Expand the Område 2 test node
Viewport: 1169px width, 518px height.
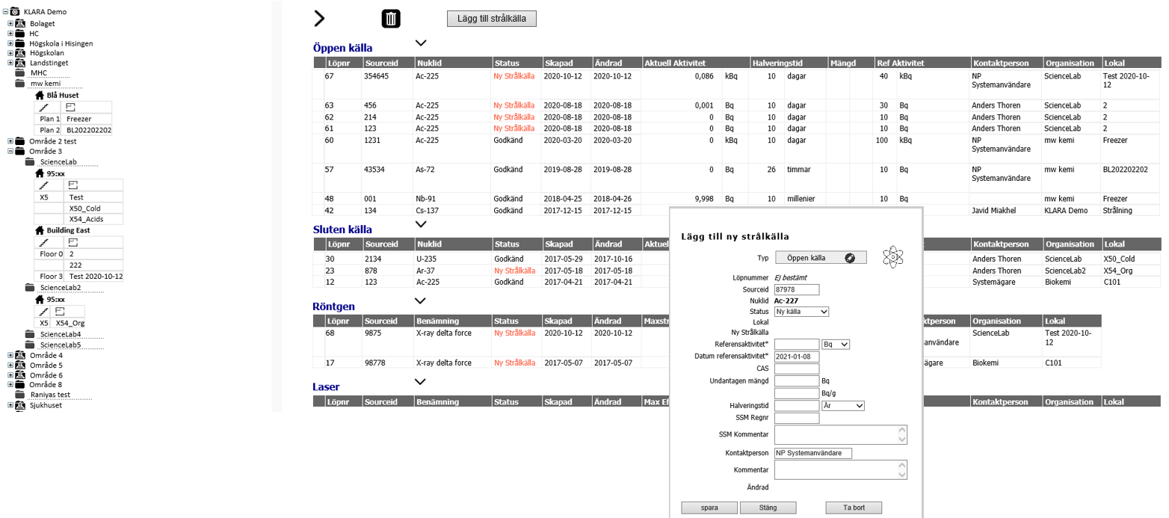click(x=10, y=141)
